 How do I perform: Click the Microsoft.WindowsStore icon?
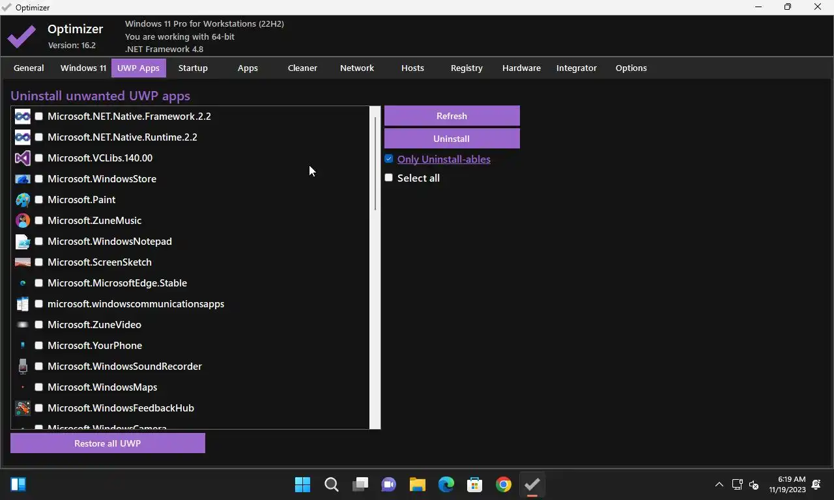(x=23, y=179)
